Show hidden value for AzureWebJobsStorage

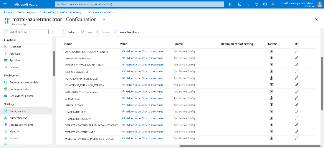pyautogui.click(x=143, y=58)
